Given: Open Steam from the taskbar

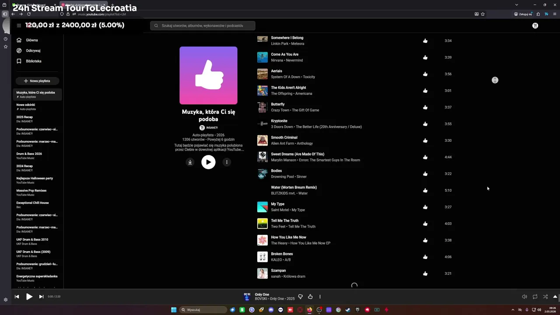Looking at the screenshot, I should [348, 310].
